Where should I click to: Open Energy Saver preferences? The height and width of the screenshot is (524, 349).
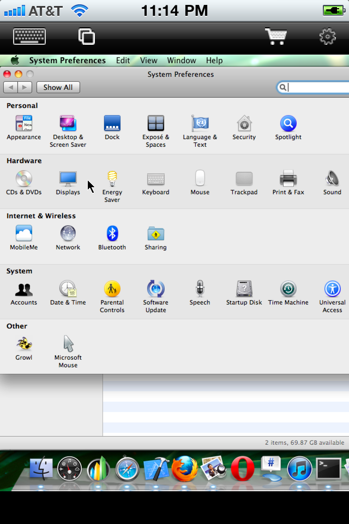[112, 187]
